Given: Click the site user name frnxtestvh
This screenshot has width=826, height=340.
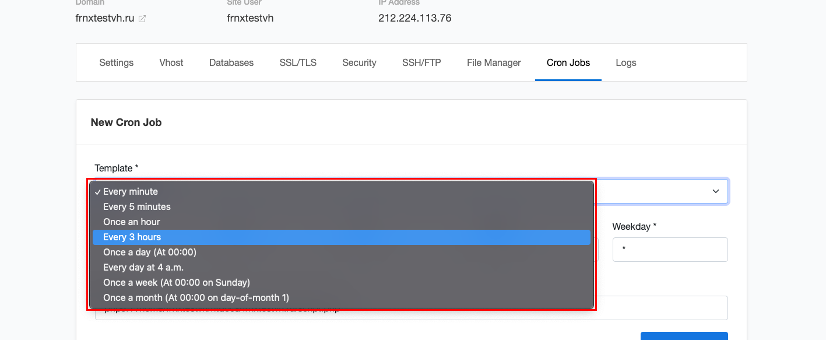Looking at the screenshot, I should click(x=250, y=18).
